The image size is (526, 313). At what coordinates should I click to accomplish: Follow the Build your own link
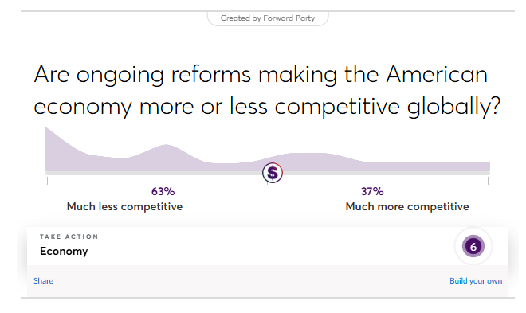click(x=476, y=281)
